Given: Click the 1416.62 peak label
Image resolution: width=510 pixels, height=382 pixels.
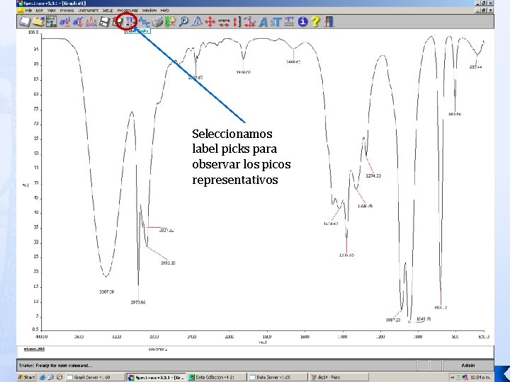Looking at the screenshot, I should 331,224.
